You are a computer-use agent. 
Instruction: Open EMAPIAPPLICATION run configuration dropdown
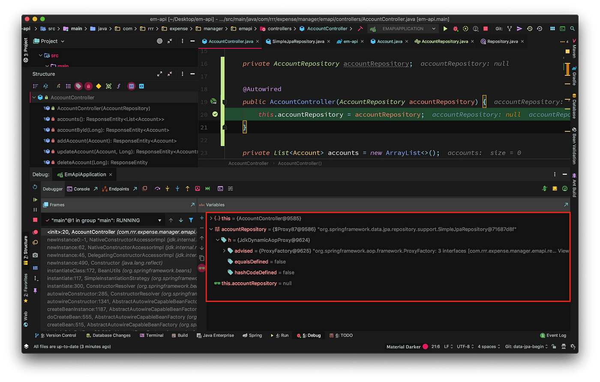click(x=403, y=29)
